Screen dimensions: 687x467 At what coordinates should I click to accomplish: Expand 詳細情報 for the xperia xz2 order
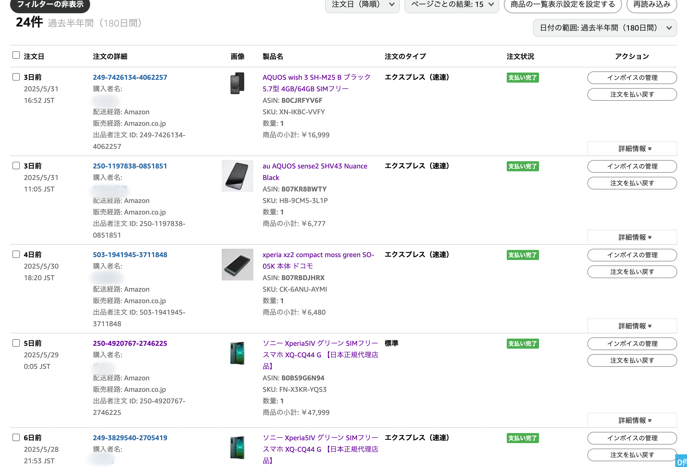(x=632, y=326)
